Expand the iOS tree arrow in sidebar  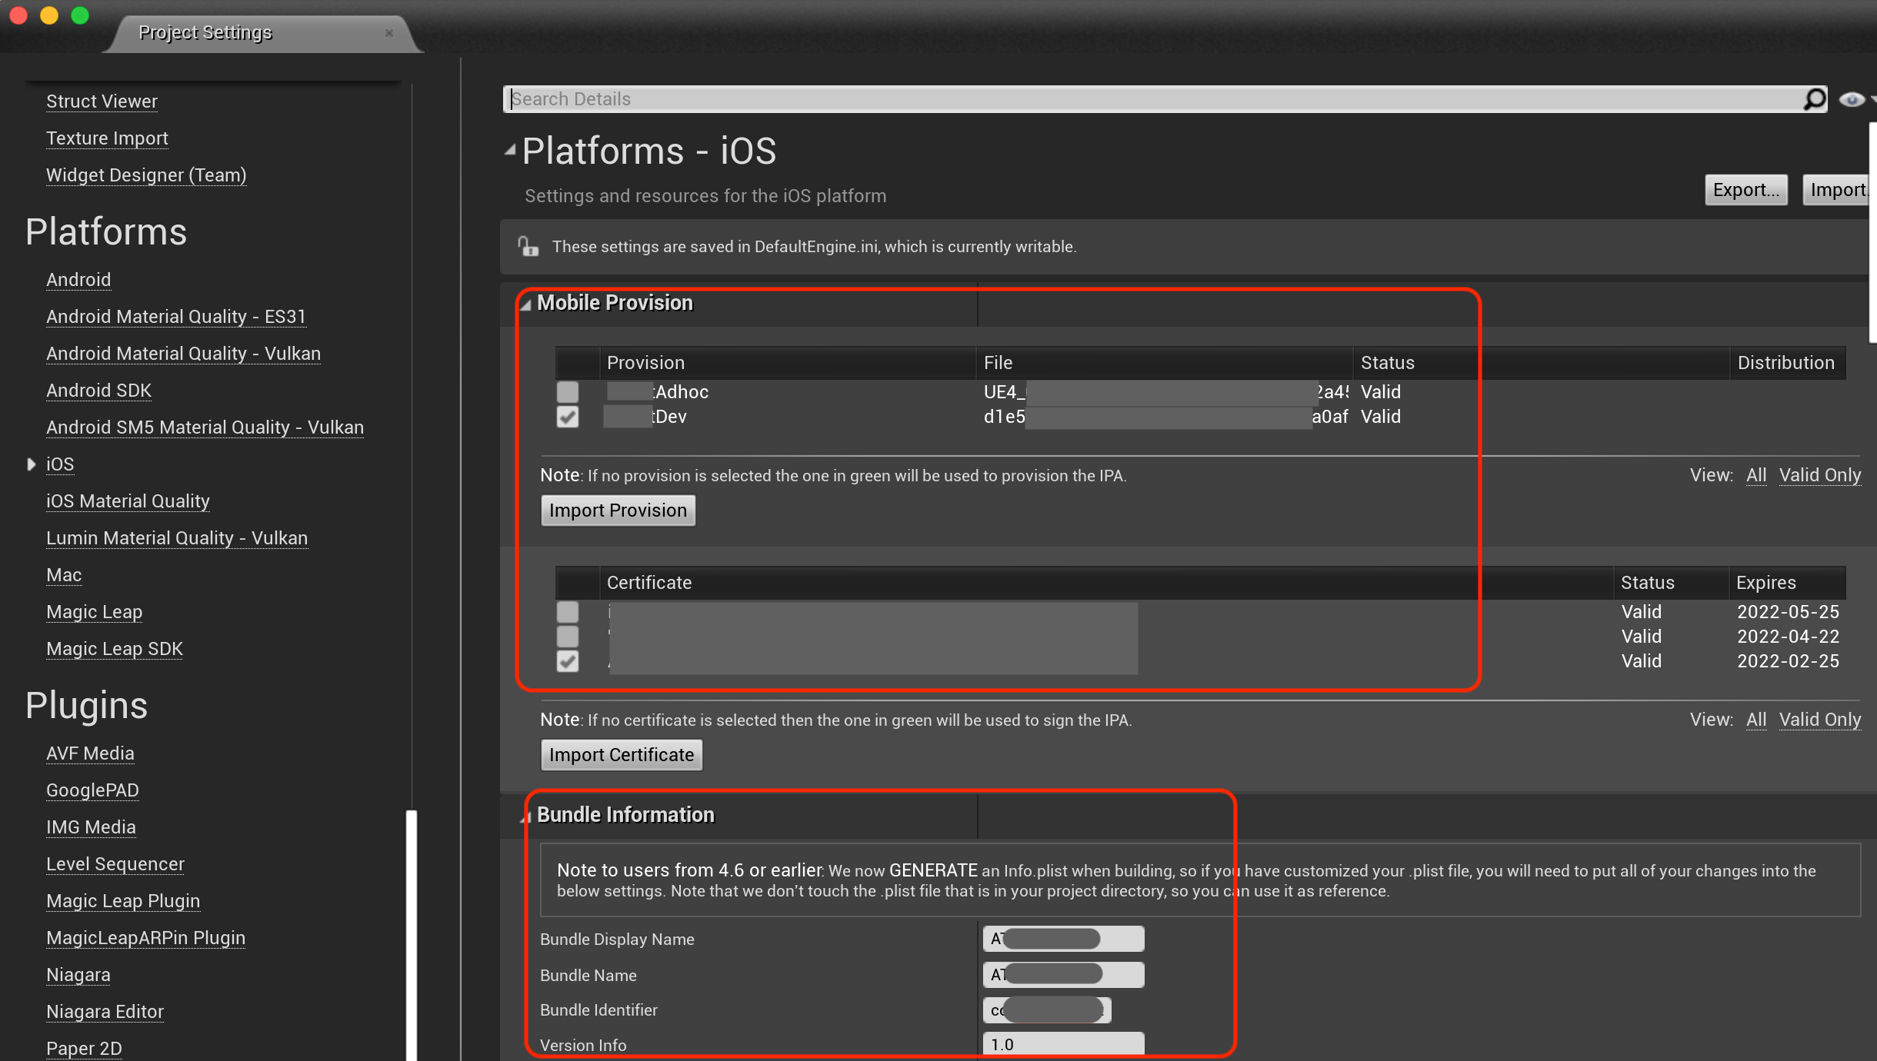[x=32, y=464]
